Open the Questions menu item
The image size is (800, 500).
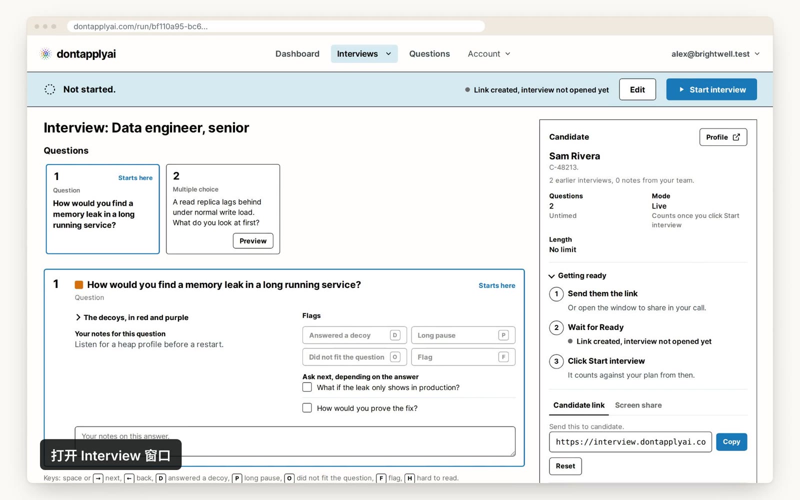[x=429, y=54]
